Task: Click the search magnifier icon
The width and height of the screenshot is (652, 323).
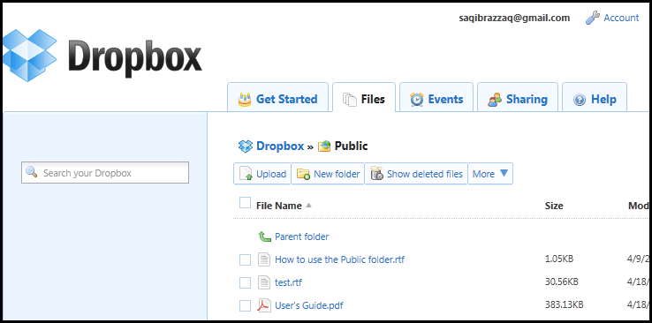Action: [x=32, y=172]
